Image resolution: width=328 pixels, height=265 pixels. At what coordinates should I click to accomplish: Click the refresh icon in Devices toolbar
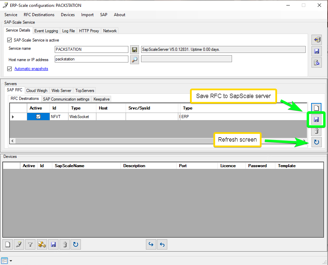click(x=76, y=244)
